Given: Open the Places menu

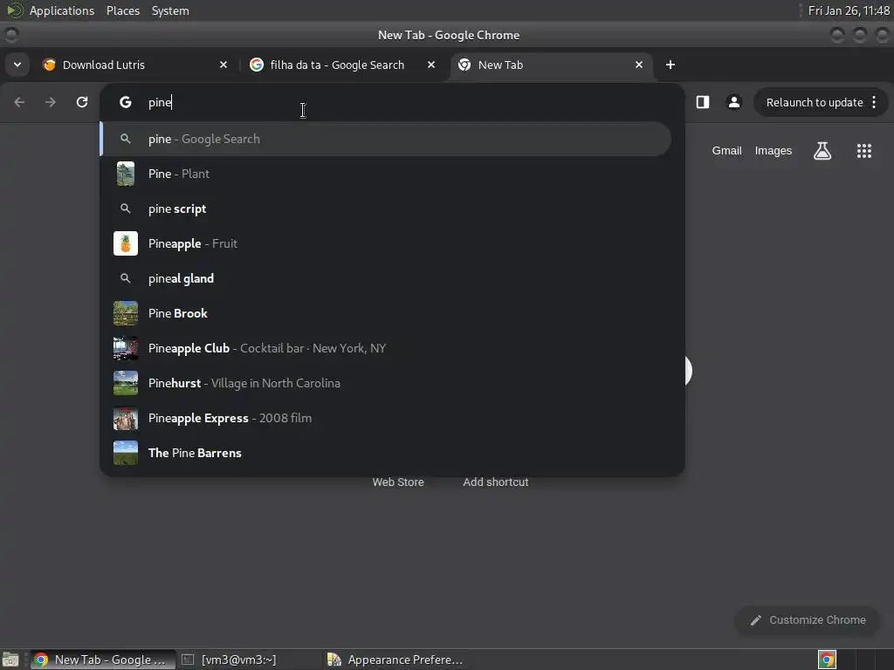Looking at the screenshot, I should (122, 10).
